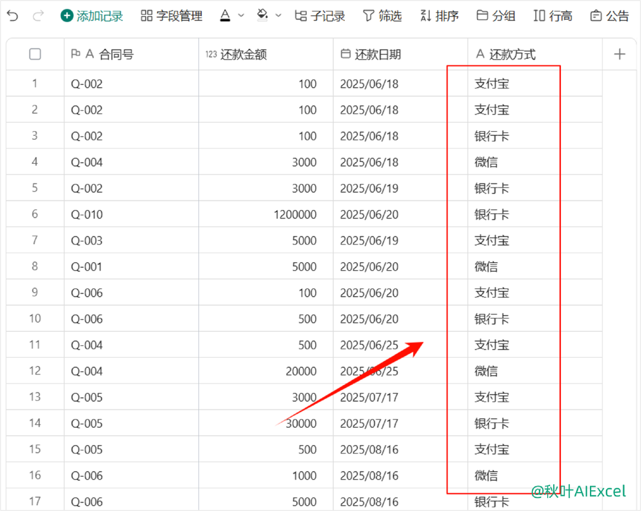This screenshot has height=511, width=641.
Task: Click contract Q-002 in row 5
Action: (131, 188)
